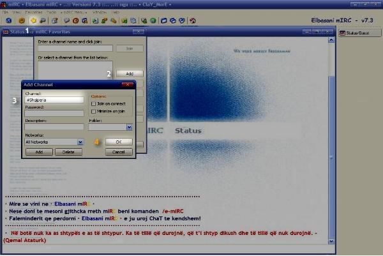
Task: Click the Join button in mIRC Favorites
Action: pos(130,49)
